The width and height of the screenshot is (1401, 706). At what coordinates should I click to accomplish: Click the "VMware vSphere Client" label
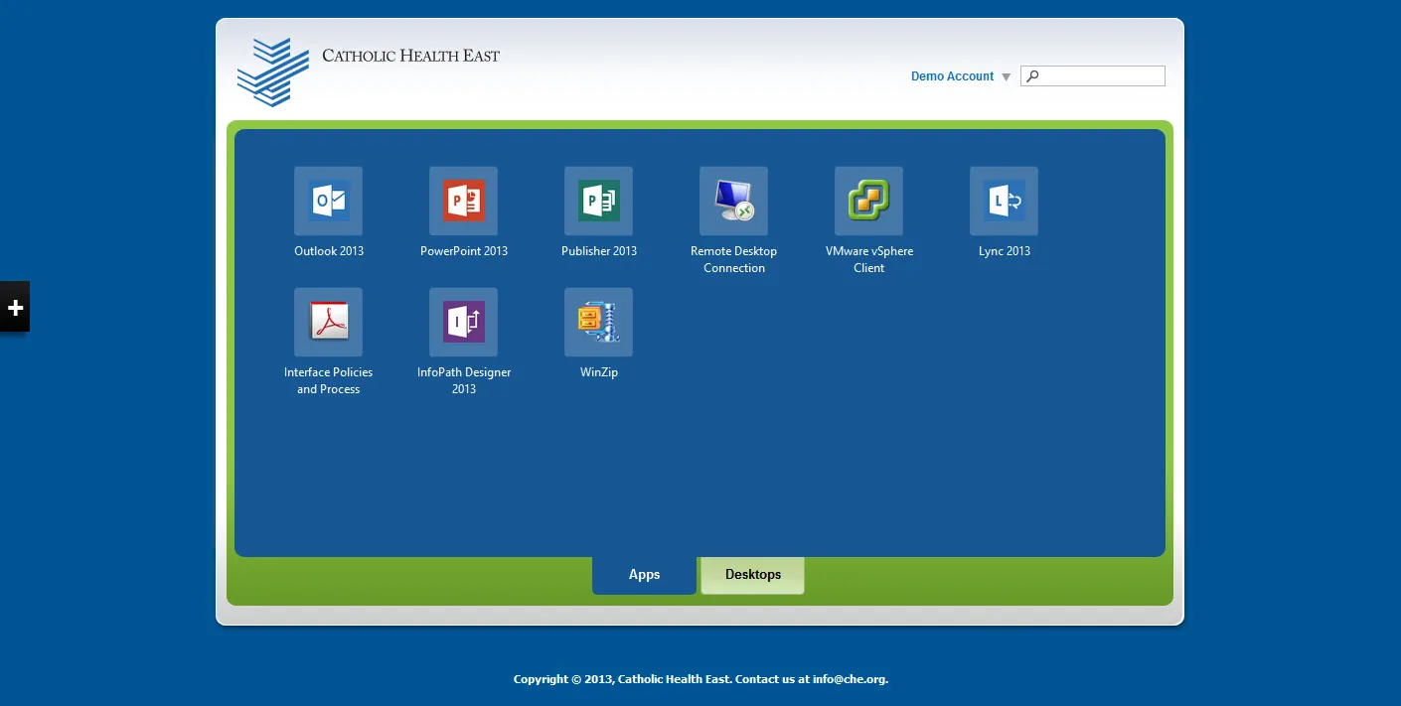[869, 259]
